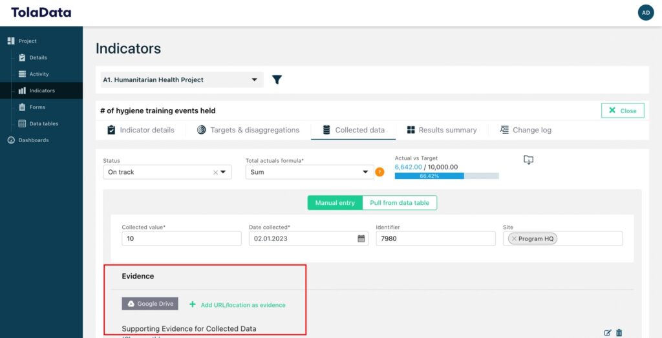Click the Details clipboard icon
662x338 pixels.
(x=23, y=58)
